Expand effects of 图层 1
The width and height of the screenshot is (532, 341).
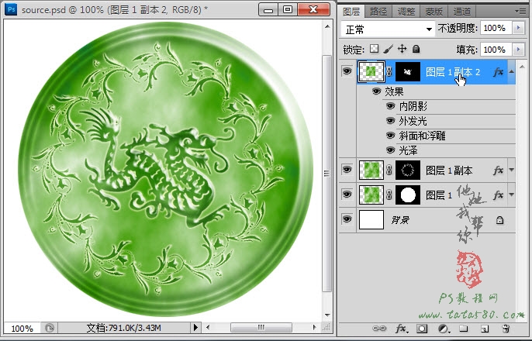point(511,195)
